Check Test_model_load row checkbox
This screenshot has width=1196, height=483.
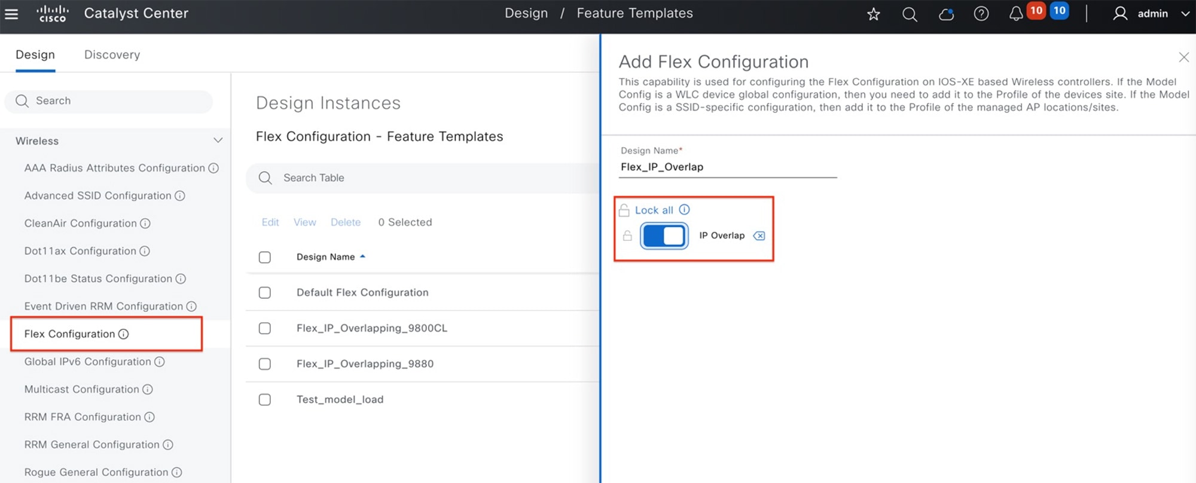264,399
